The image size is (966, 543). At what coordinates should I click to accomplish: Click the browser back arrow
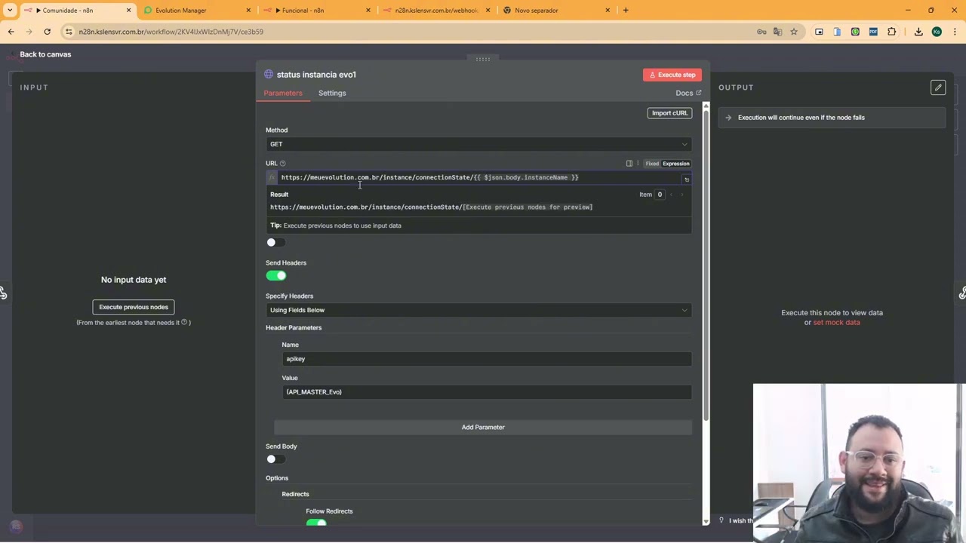click(x=11, y=32)
